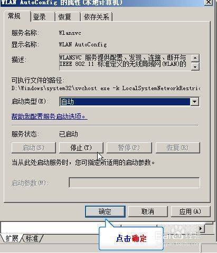
Task: Confirm with the 确定 button
Action: point(105,211)
